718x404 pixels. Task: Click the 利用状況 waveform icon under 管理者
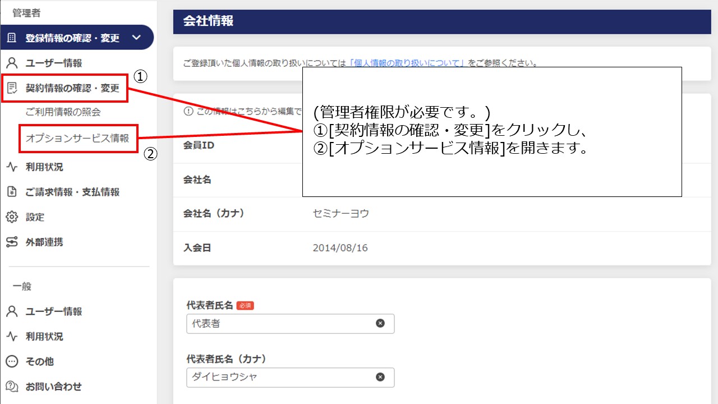tap(12, 167)
